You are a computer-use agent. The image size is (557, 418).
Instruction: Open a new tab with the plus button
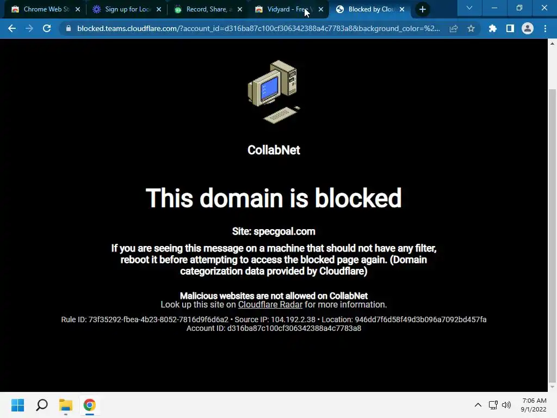pyautogui.click(x=422, y=9)
